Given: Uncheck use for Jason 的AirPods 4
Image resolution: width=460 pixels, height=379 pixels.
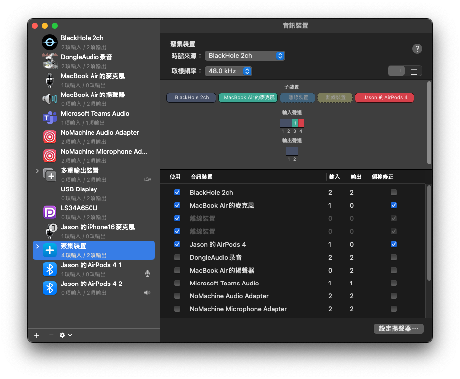Looking at the screenshot, I should coord(177,244).
